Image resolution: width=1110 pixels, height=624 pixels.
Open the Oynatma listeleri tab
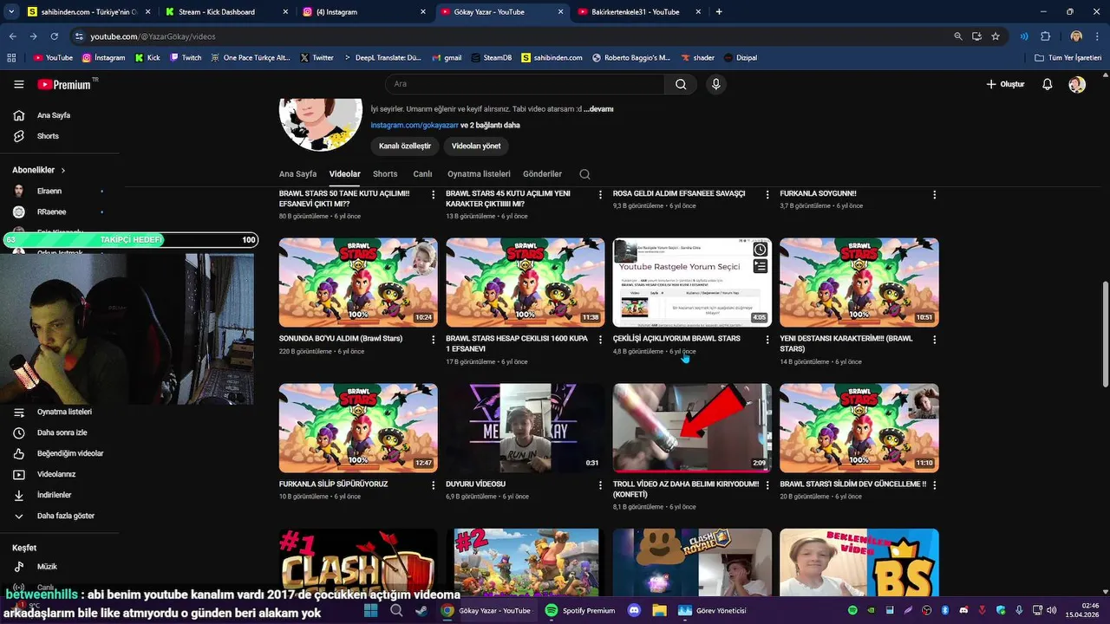tap(479, 174)
